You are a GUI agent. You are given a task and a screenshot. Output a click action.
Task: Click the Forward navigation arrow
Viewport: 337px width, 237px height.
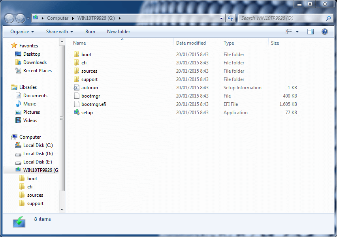(x=21, y=18)
